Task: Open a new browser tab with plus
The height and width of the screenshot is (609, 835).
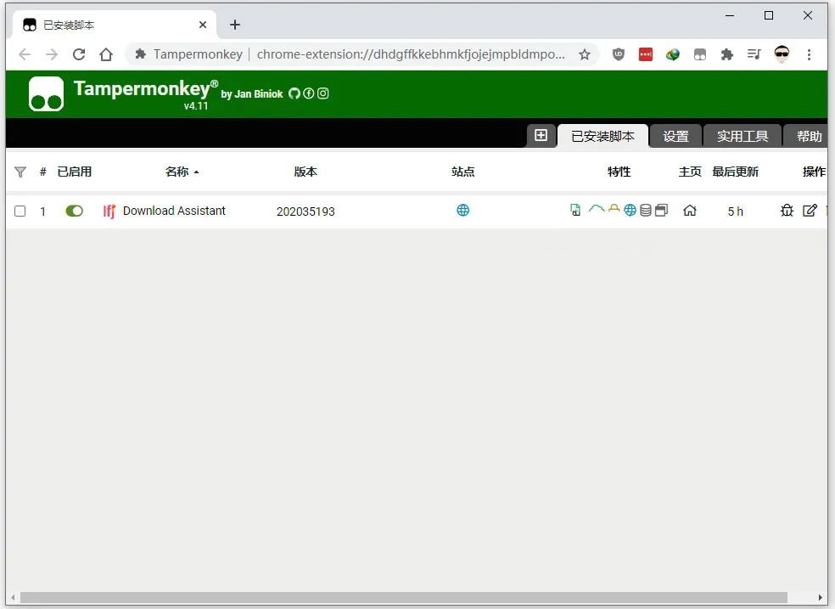Action: pos(235,25)
